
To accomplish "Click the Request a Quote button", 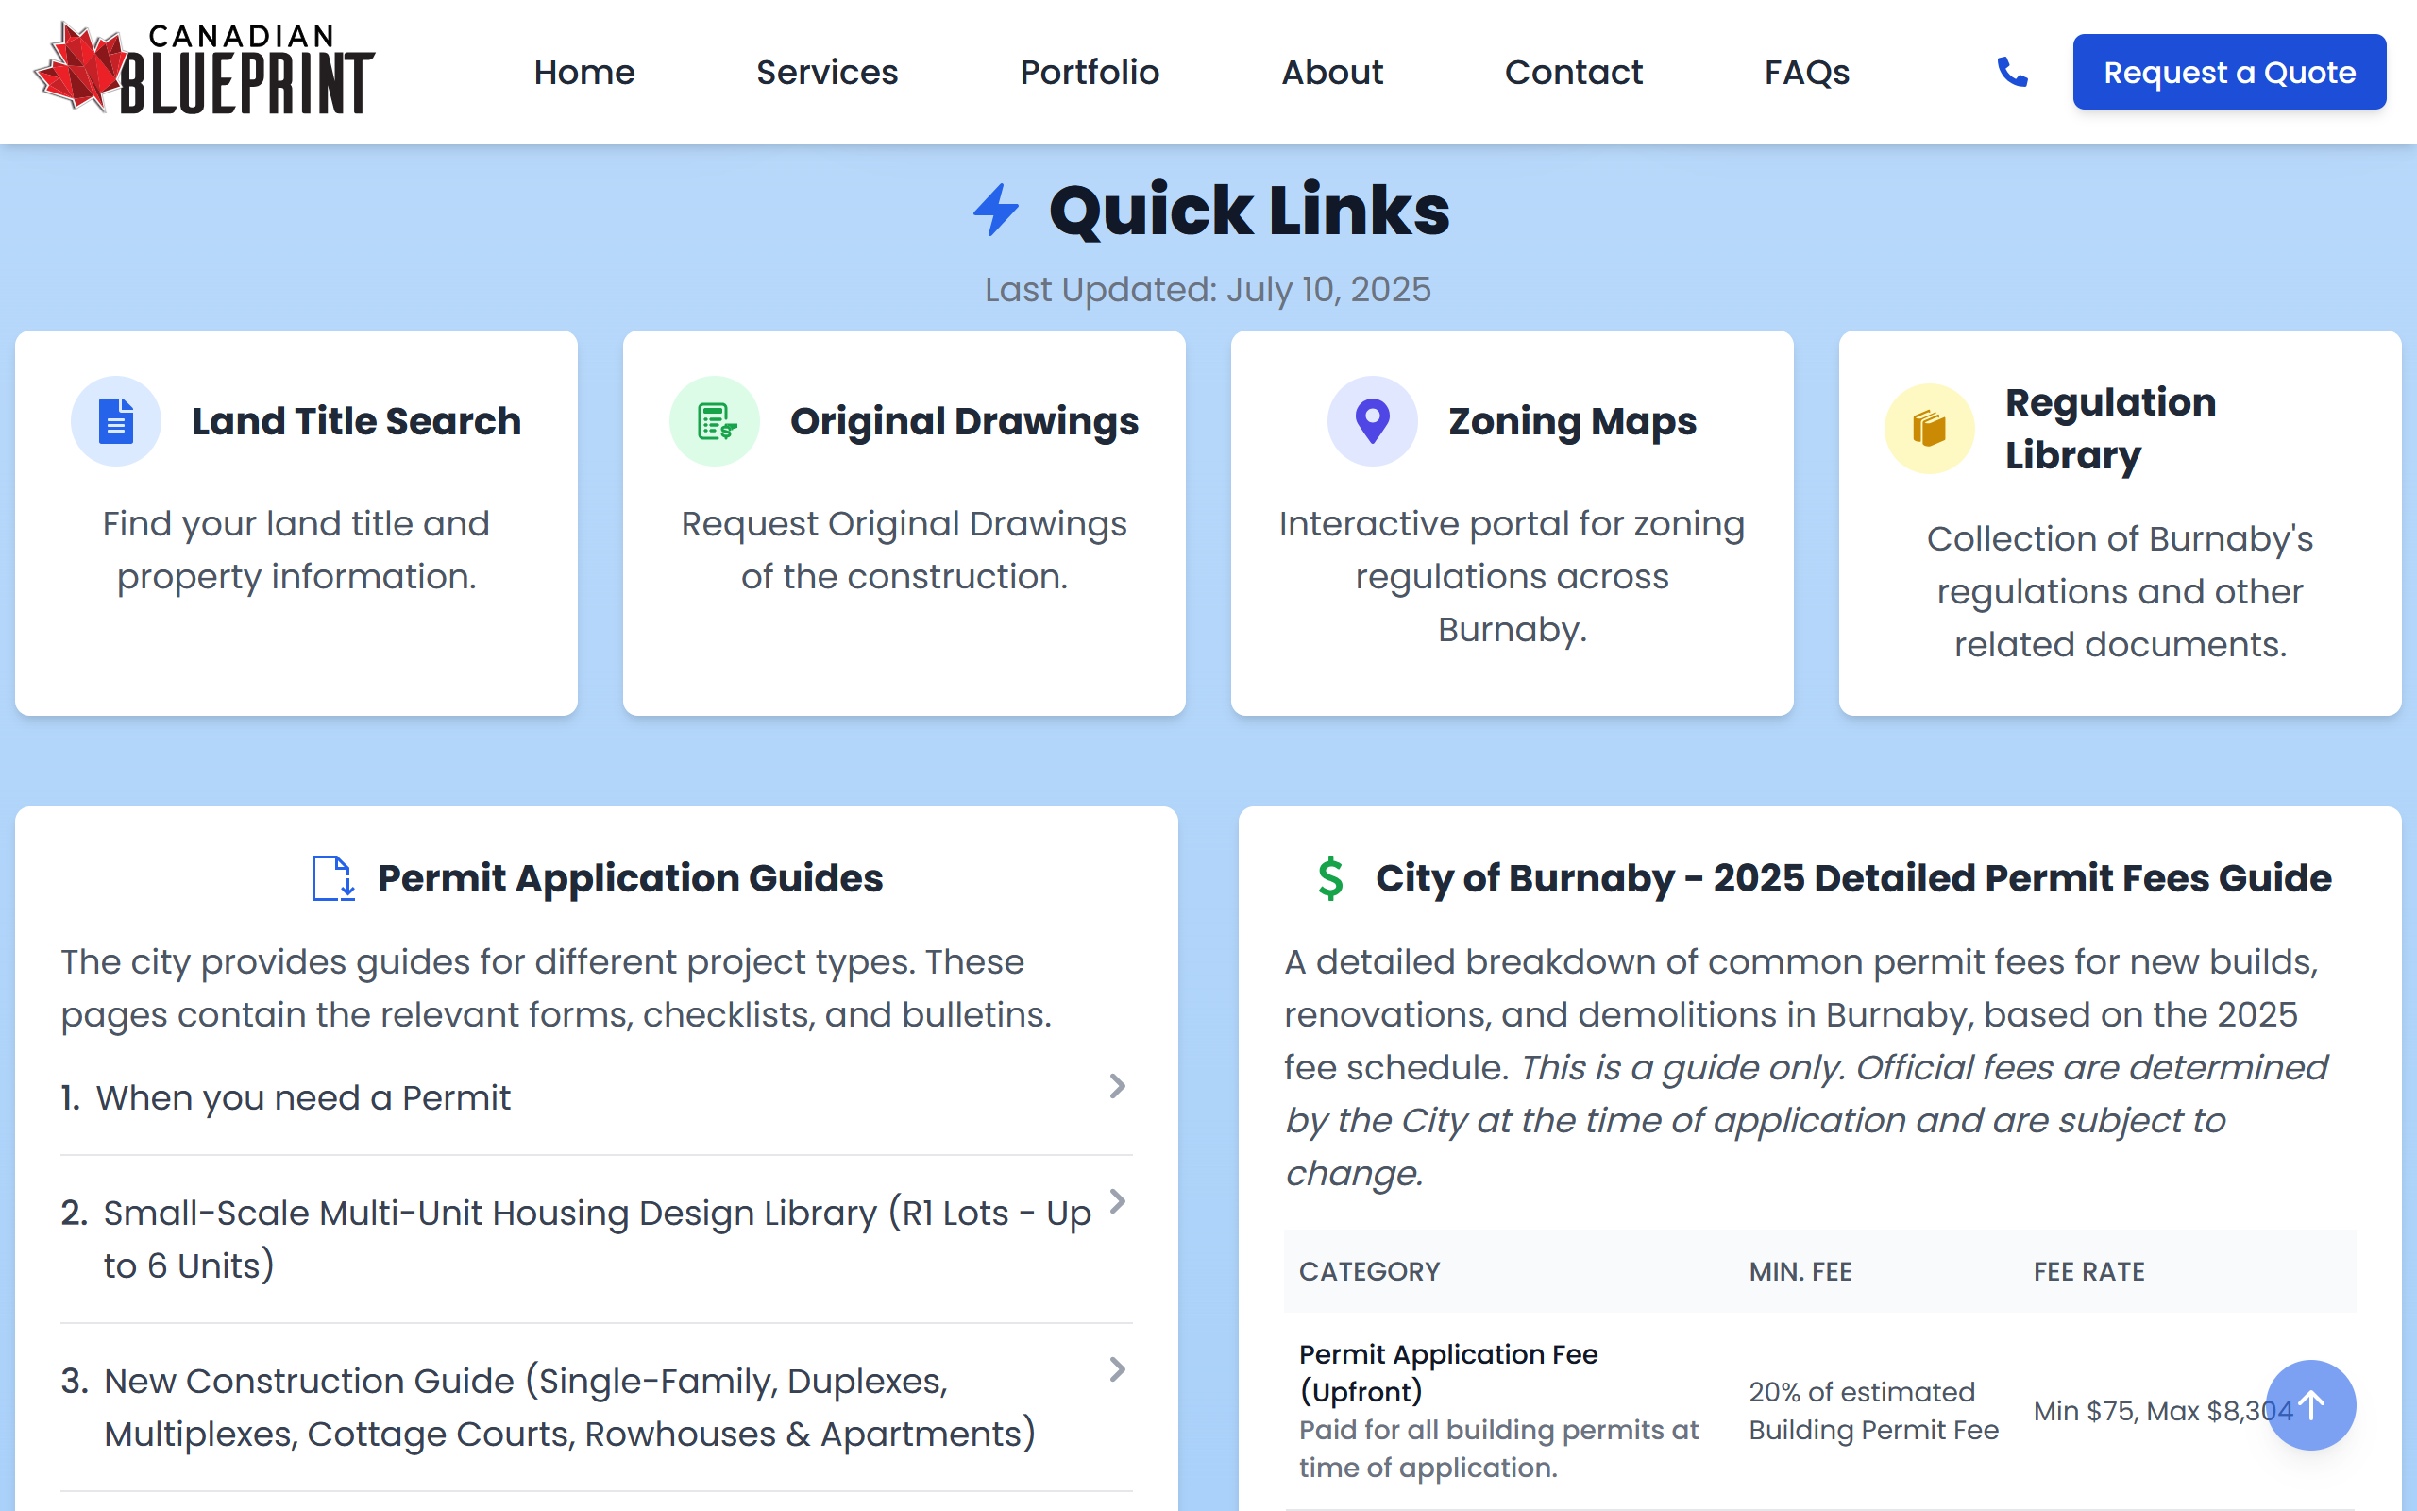I will [x=2228, y=71].
